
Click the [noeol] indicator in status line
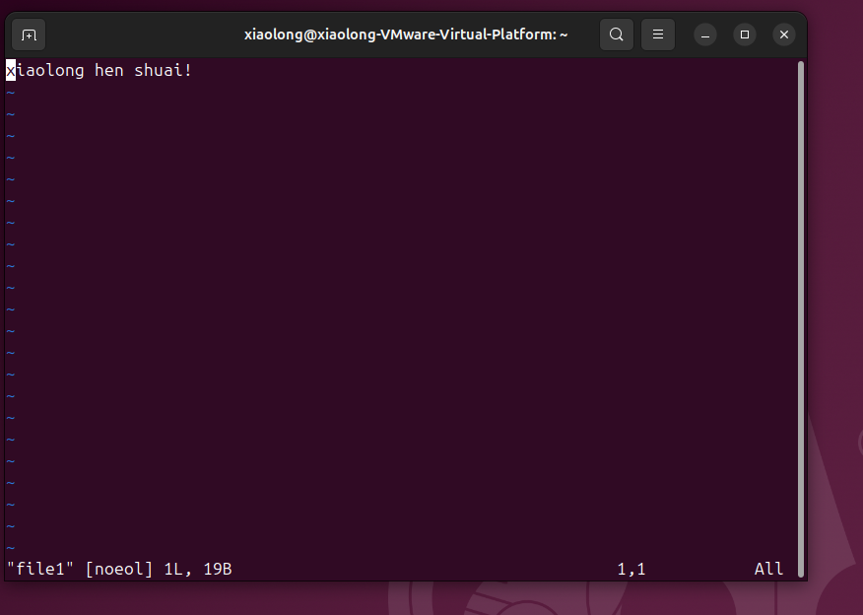(119, 569)
